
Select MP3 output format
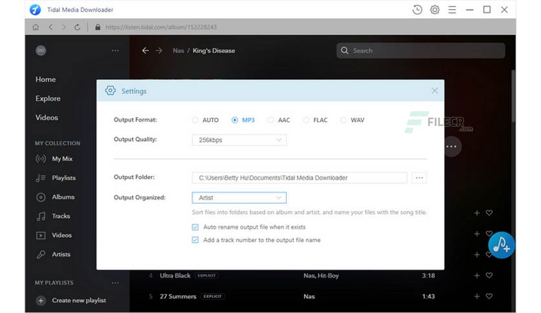[235, 120]
